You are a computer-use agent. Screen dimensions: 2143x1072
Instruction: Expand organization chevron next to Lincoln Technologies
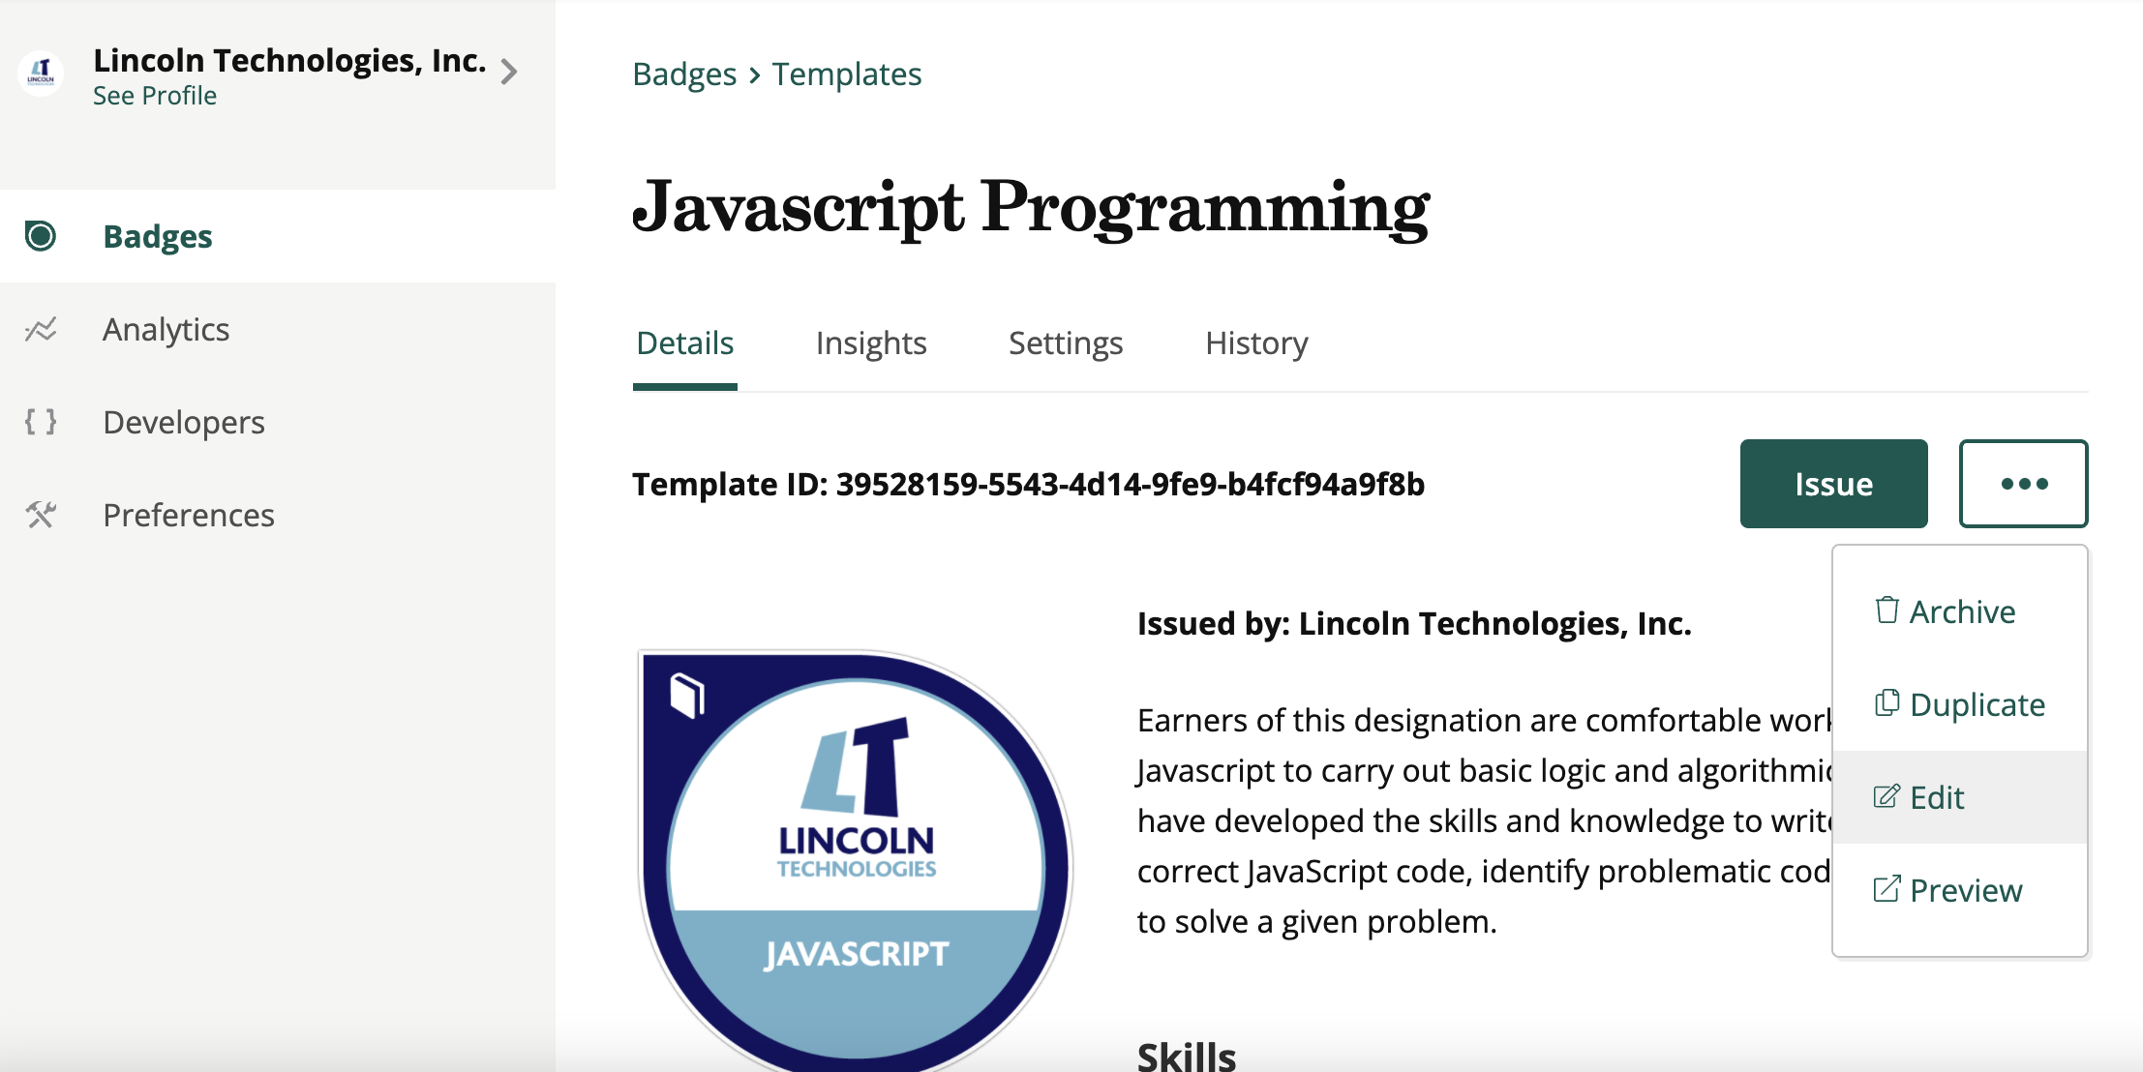509,72
